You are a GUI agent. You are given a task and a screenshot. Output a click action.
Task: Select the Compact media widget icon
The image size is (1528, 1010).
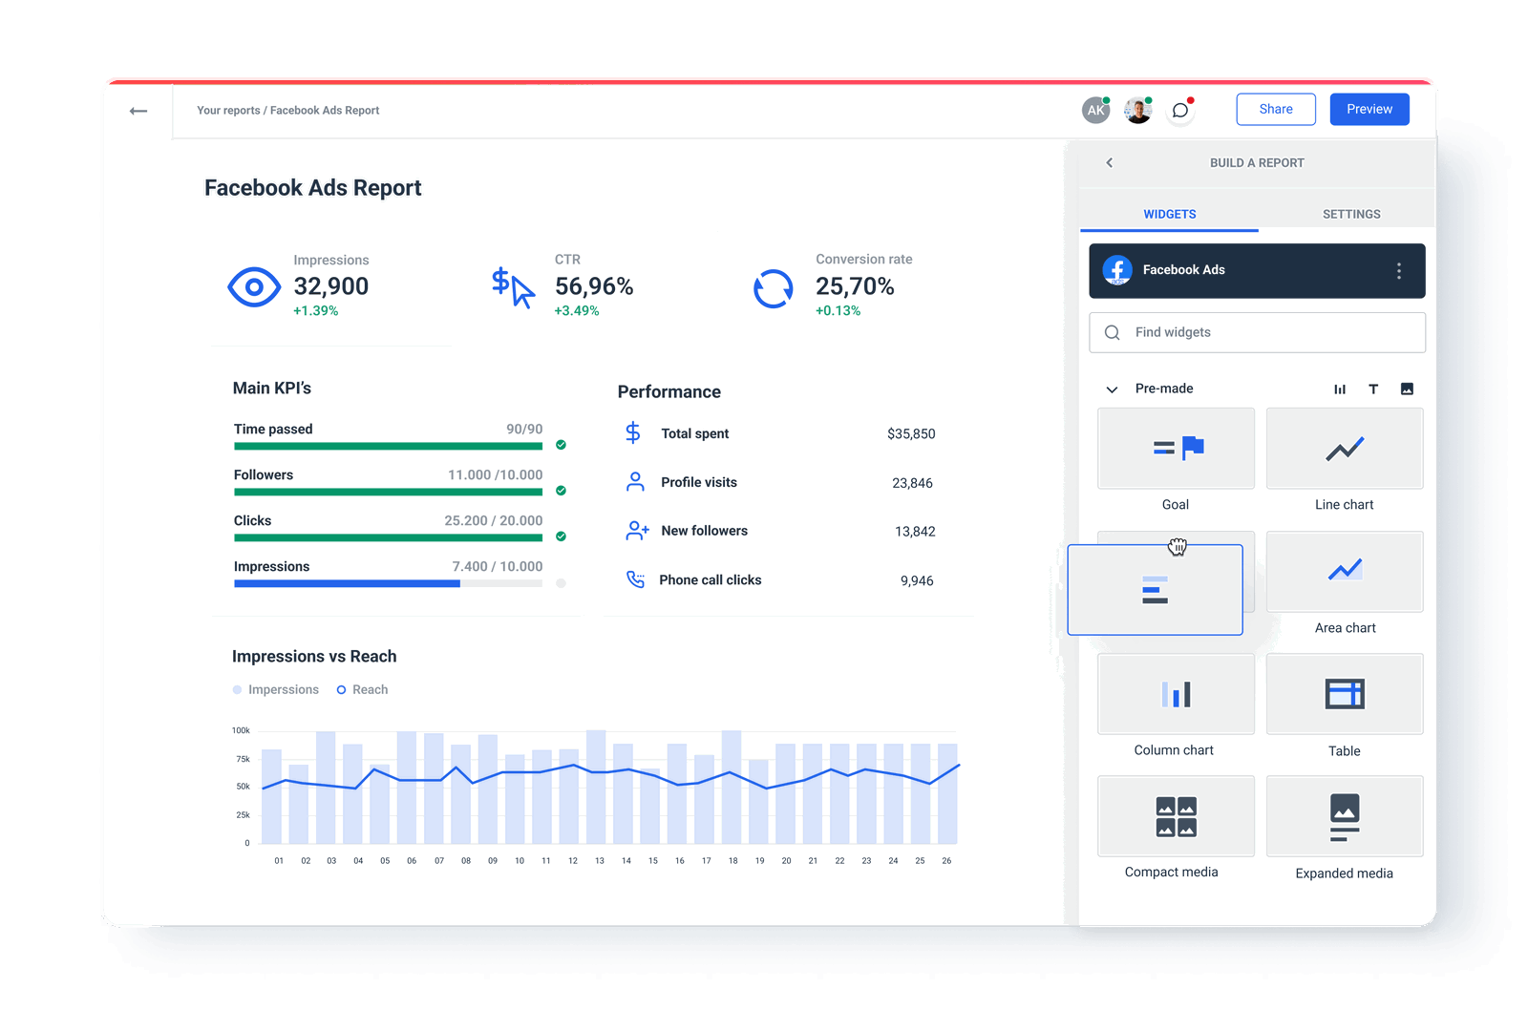click(x=1175, y=816)
